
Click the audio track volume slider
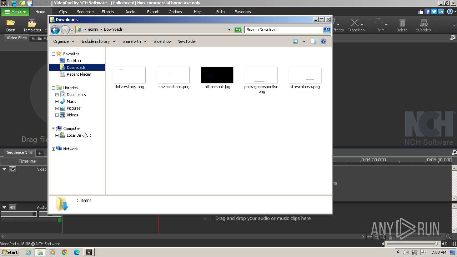(x=19, y=214)
